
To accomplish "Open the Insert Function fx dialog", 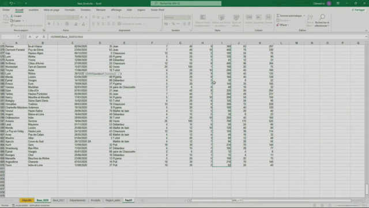I will tap(44, 37).
